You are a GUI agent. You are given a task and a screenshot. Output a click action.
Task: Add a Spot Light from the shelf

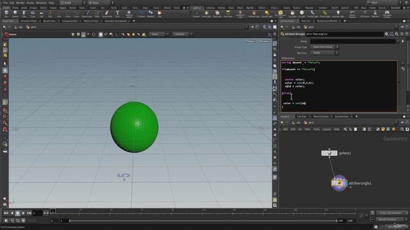[217, 13]
